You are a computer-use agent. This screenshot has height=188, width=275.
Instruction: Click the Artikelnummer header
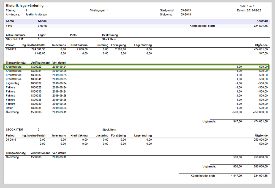16,35
